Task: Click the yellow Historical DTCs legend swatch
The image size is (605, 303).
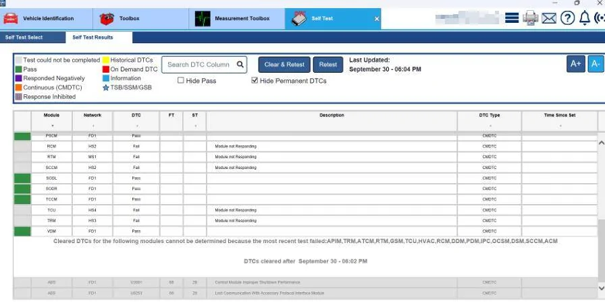Action: coord(106,60)
